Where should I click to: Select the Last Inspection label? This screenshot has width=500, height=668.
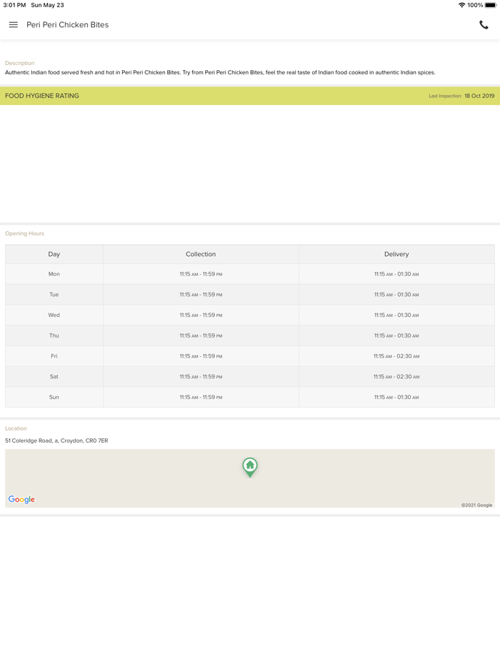pos(445,96)
